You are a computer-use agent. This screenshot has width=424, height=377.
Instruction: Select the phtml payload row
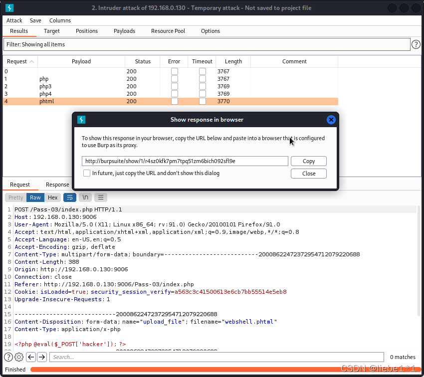pos(171,101)
